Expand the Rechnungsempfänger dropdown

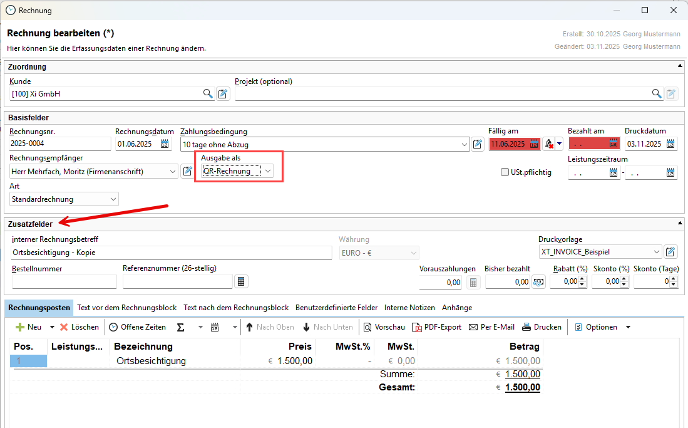(x=173, y=171)
